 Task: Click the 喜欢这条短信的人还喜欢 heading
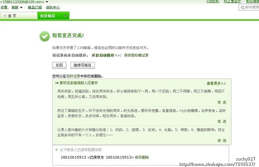[x=78, y=83]
